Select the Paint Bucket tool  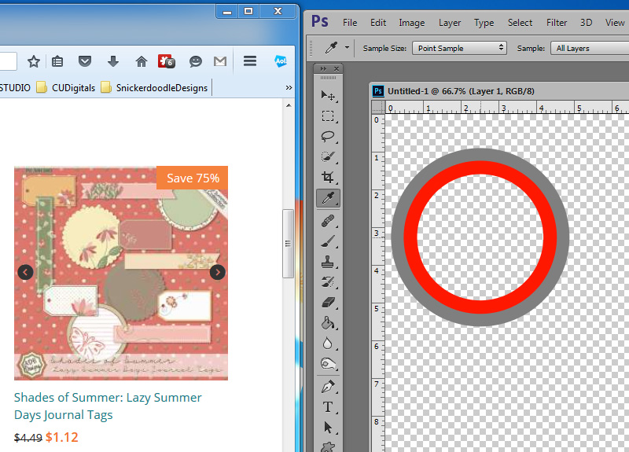tap(328, 323)
